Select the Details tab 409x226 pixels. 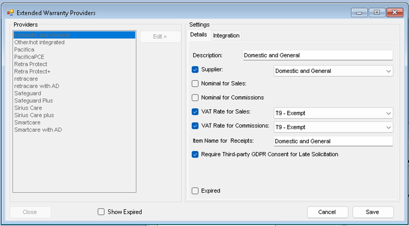[x=199, y=35]
